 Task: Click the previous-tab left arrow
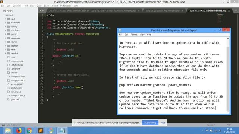pos(41,10)
